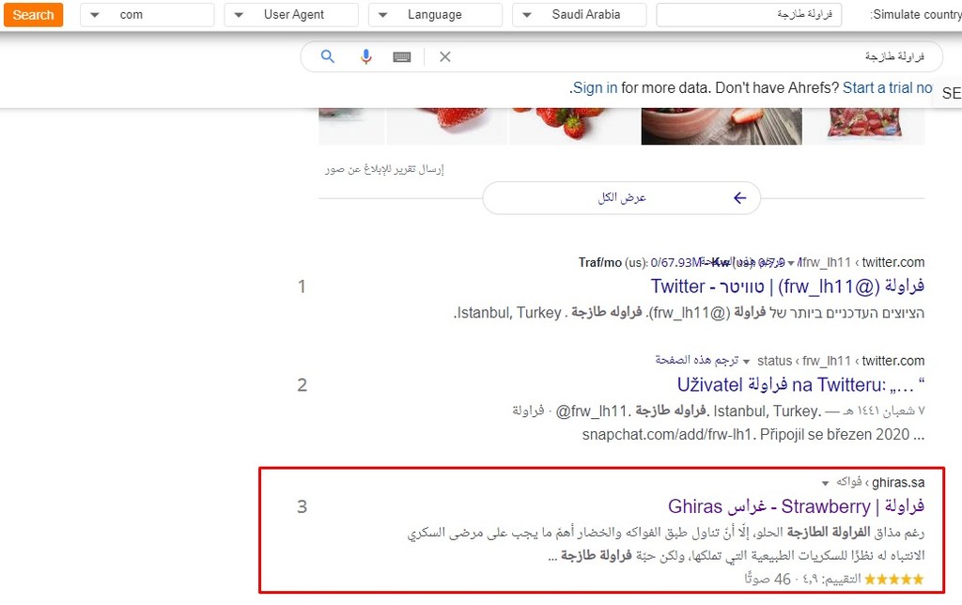Open the Ghiras Strawberry result title

[796, 506]
